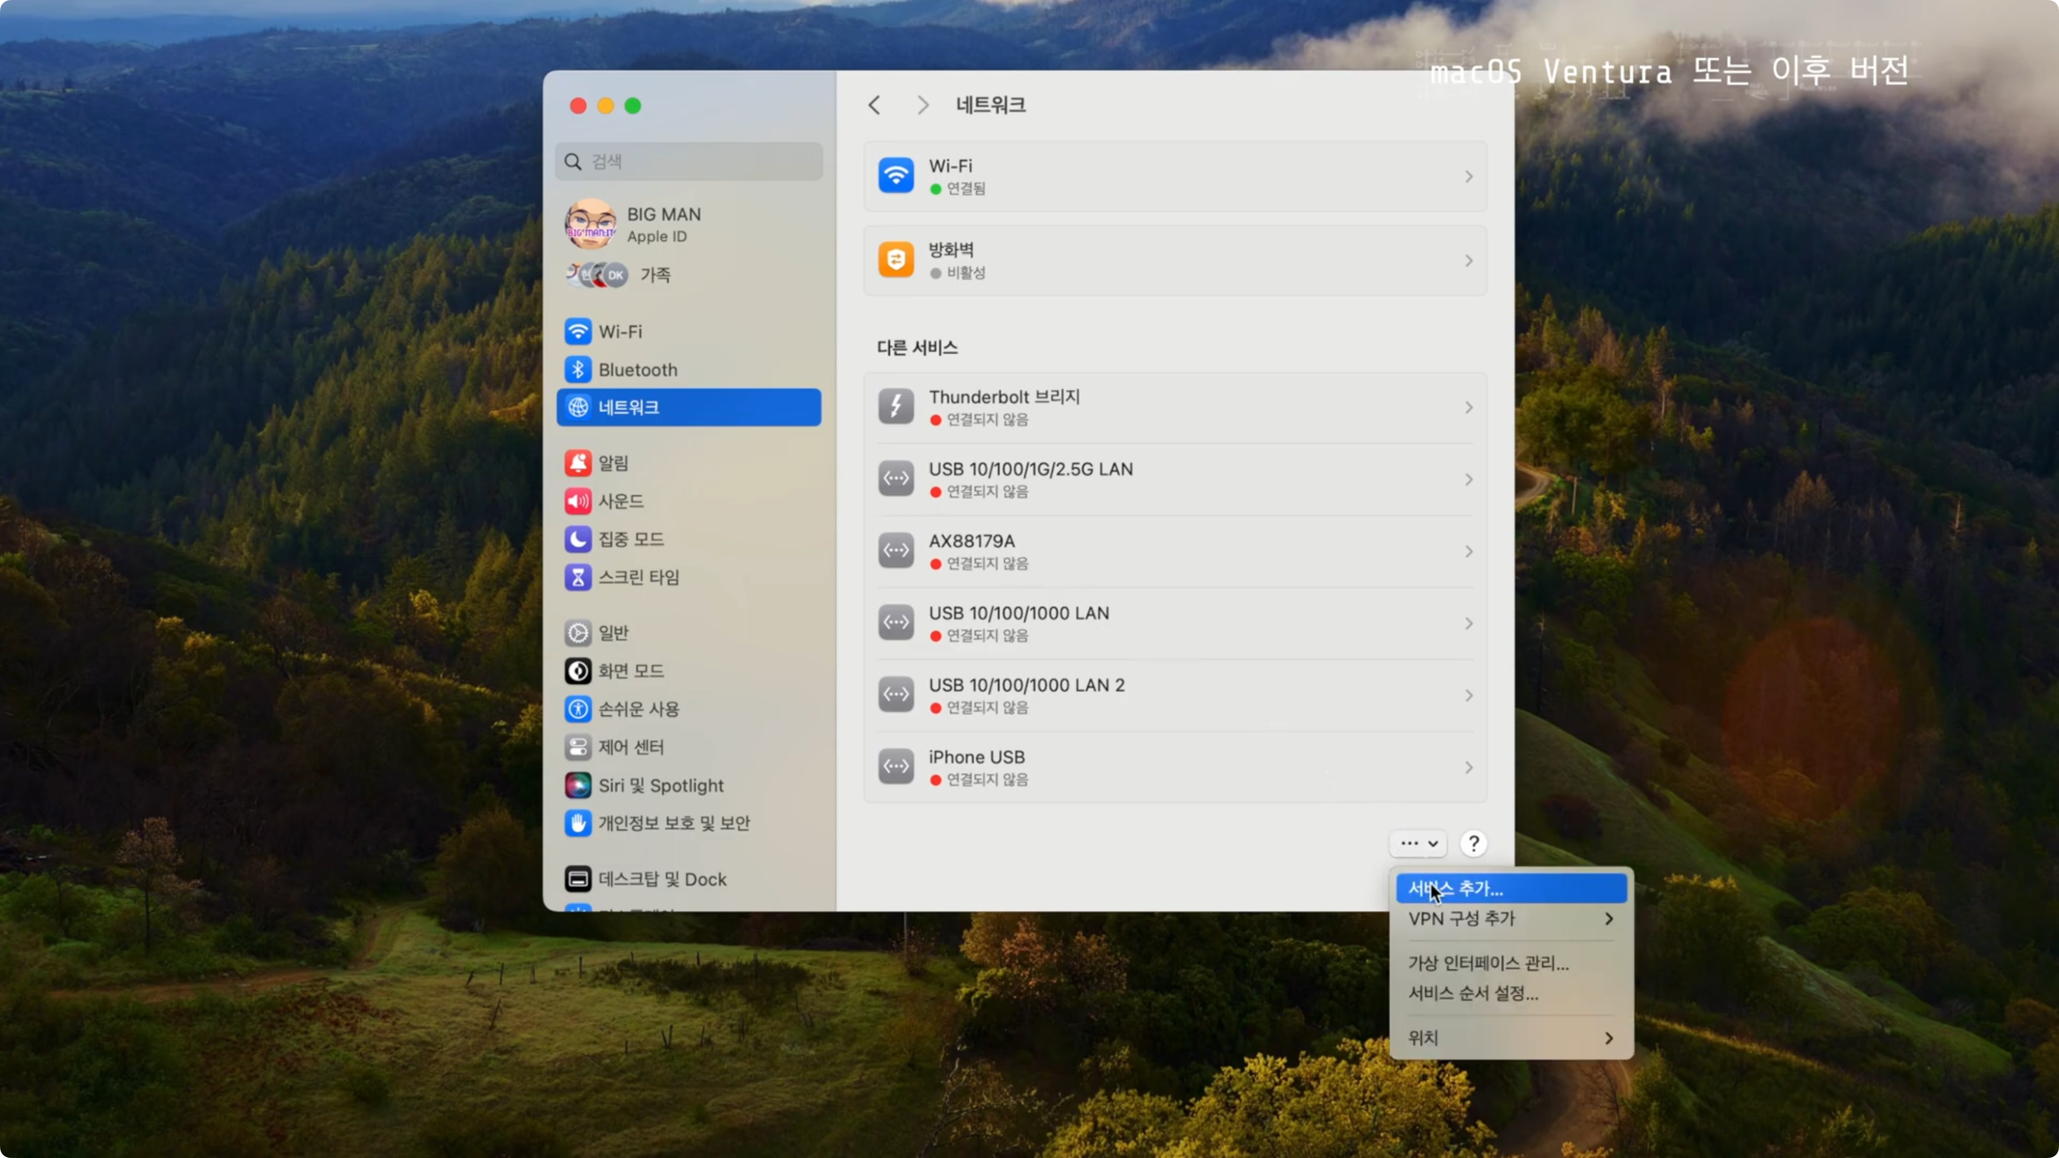The width and height of the screenshot is (2059, 1158).
Task: Click the help question mark button
Action: pyautogui.click(x=1473, y=843)
